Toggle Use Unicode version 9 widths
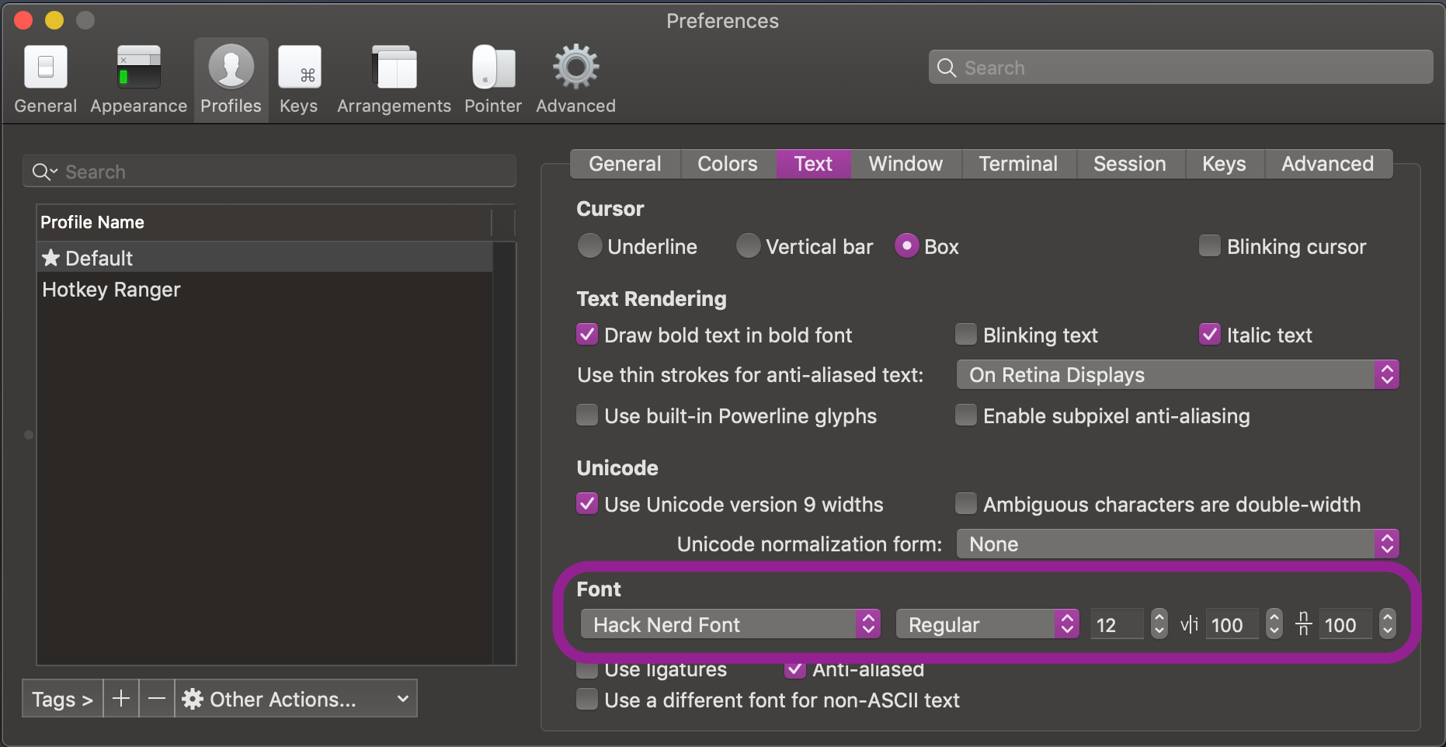The image size is (1446, 747). coord(587,504)
